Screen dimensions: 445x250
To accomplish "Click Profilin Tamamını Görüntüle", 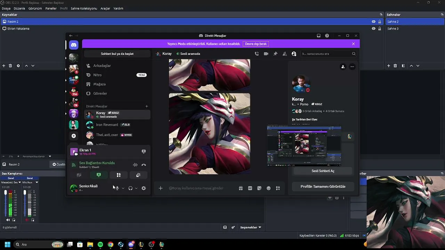I will (x=323, y=186).
